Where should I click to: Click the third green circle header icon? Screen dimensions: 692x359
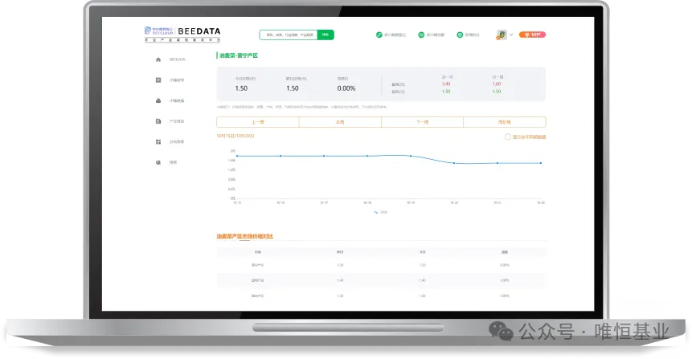[x=460, y=35]
